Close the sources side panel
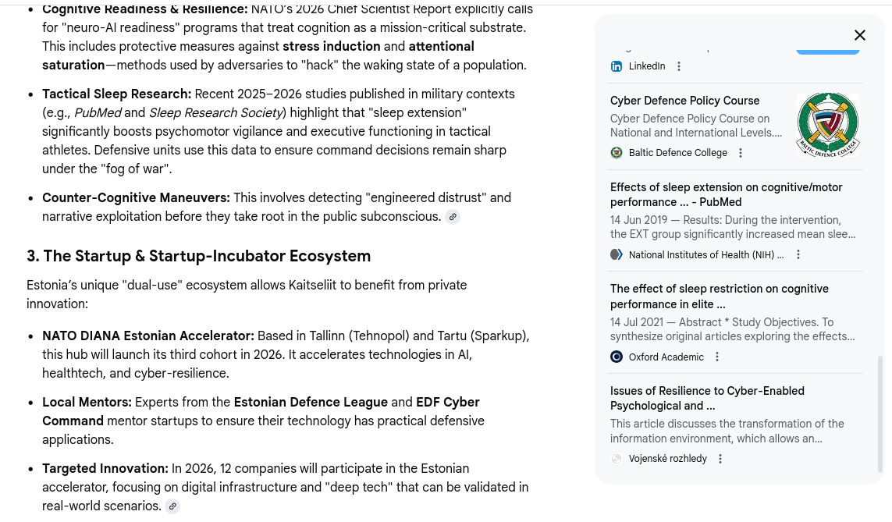The image size is (892, 522). (x=859, y=35)
